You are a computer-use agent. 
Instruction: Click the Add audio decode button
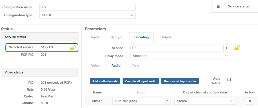point(105,81)
